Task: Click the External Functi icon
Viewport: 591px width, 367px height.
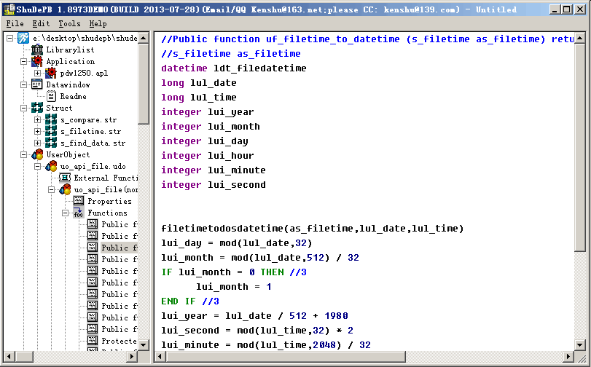Action: (65, 178)
